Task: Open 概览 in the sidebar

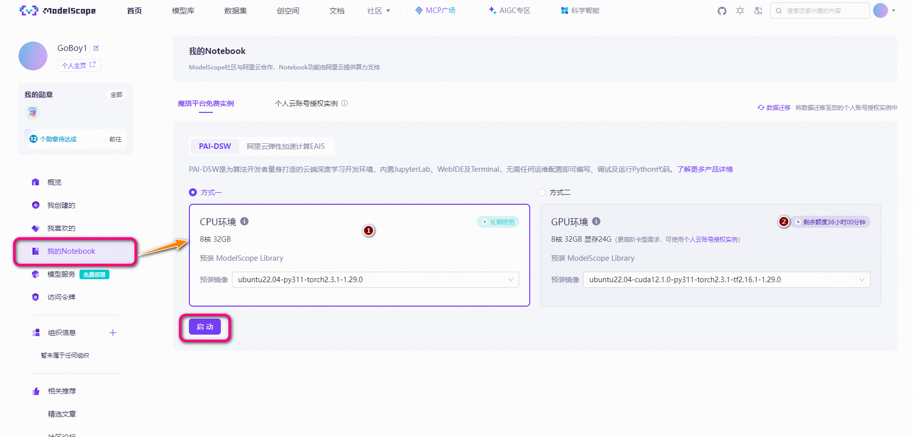Action: 54,182
